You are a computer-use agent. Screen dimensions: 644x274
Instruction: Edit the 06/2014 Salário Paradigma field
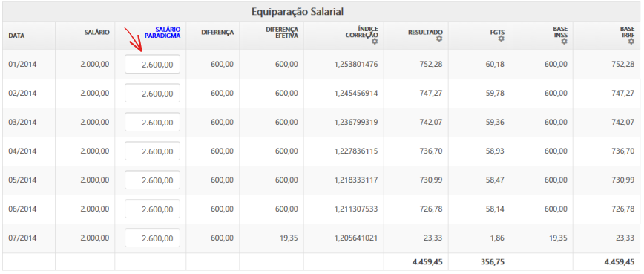tap(152, 209)
